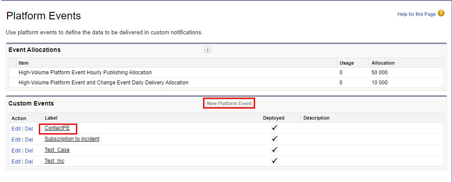The image size is (452, 182).
Task: Delete the ContactPE event
Action: 29,129
